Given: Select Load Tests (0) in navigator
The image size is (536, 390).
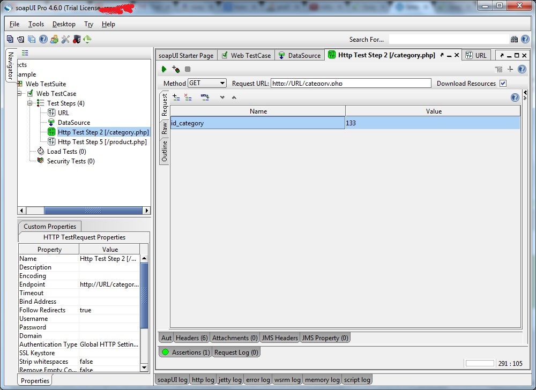Looking at the screenshot, I should click(66, 152).
